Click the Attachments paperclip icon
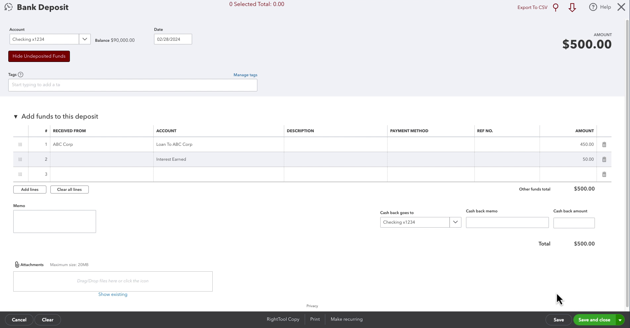 (x=17, y=265)
